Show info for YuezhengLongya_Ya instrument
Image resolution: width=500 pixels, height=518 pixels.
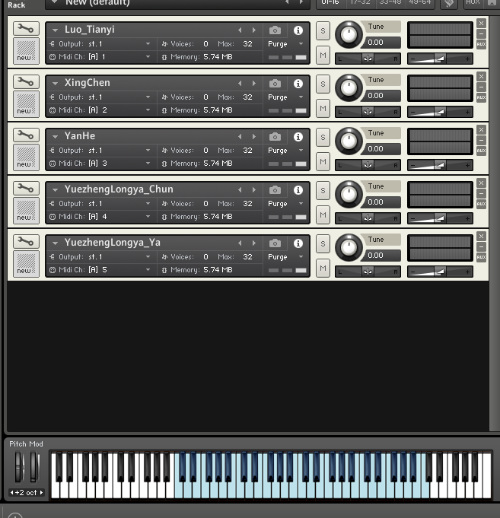[x=298, y=243]
